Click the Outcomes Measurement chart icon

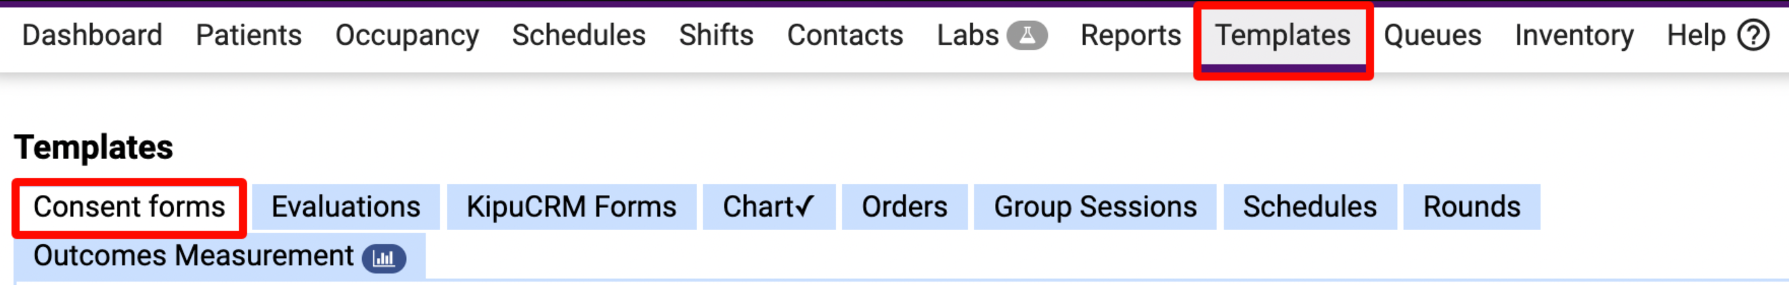pos(383,259)
